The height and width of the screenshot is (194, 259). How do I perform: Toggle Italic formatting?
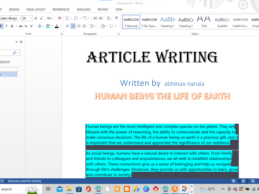pos(6,26)
